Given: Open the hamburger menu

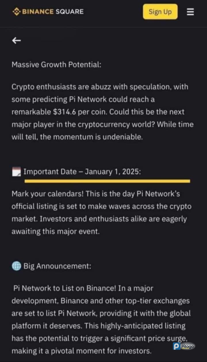Looking at the screenshot, I should click(x=190, y=12).
